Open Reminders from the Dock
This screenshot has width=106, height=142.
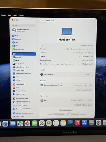coord(56,123)
